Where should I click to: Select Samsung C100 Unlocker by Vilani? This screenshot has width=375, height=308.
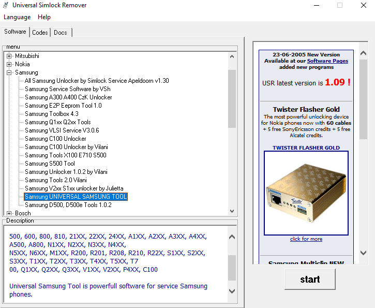pyautogui.click(x=66, y=147)
